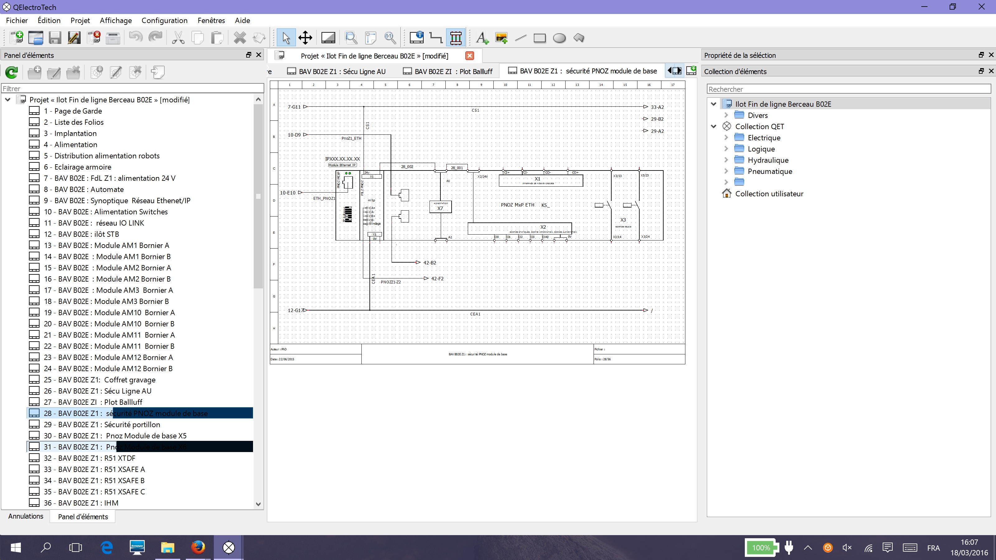Switch to the Plot Ballluff folio tab
The width and height of the screenshot is (996, 560).
coord(449,72)
